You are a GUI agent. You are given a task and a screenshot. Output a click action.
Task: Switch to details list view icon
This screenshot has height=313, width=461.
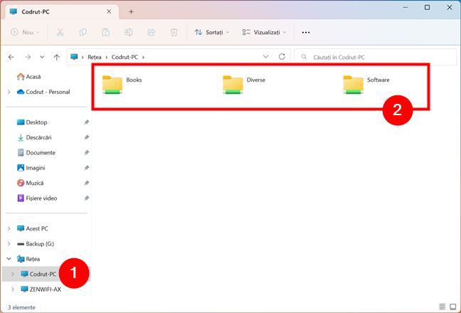pos(442,307)
